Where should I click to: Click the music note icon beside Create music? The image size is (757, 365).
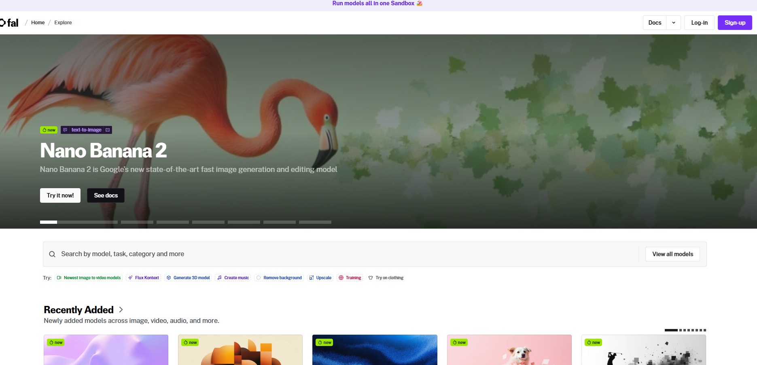219,278
